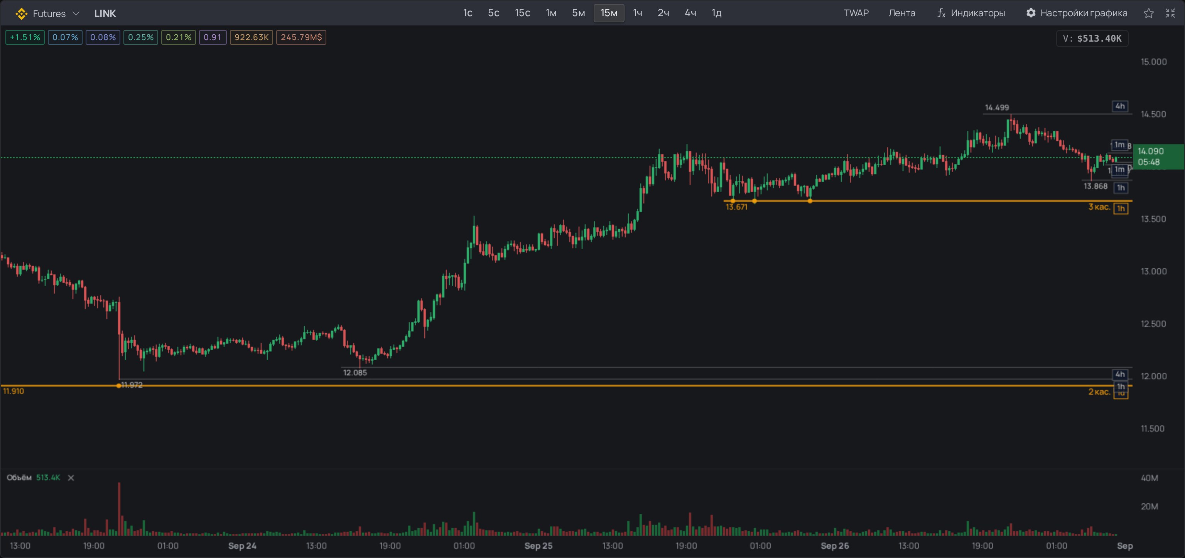This screenshot has height=558, width=1185.
Task: Open Настройки графика gear icon
Action: tap(1031, 13)
